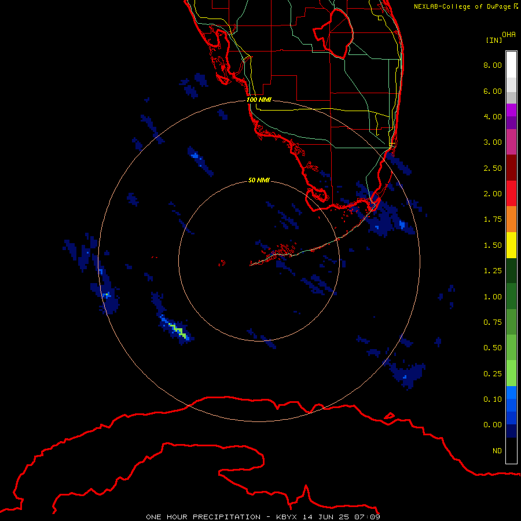Image resolution: width=521 pixels, height=521 pixels.
Task: Click the [IN] units label
Action: click(x=494, y=40)
